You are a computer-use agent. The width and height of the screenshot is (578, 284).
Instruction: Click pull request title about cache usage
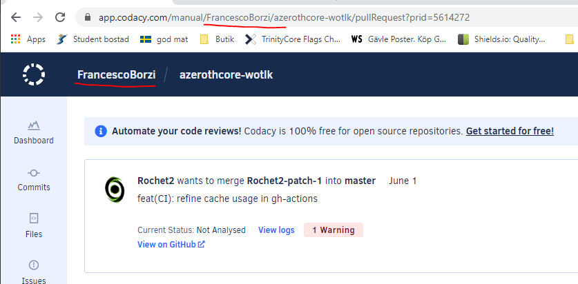click(227, 199)
